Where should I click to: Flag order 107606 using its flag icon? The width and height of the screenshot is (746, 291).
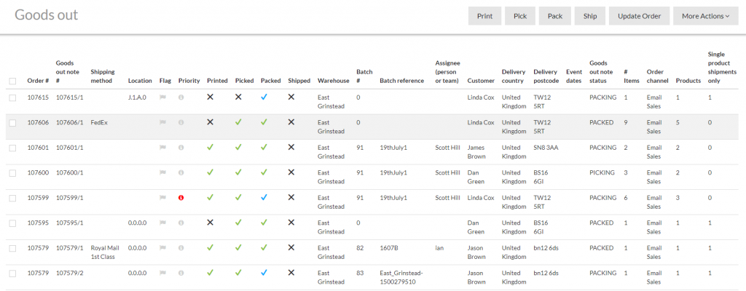(162, 122)
